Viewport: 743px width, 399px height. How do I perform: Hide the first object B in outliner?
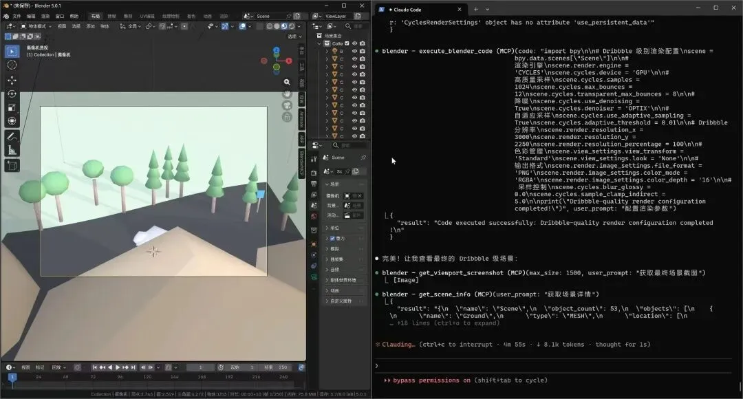pos(354,51)
